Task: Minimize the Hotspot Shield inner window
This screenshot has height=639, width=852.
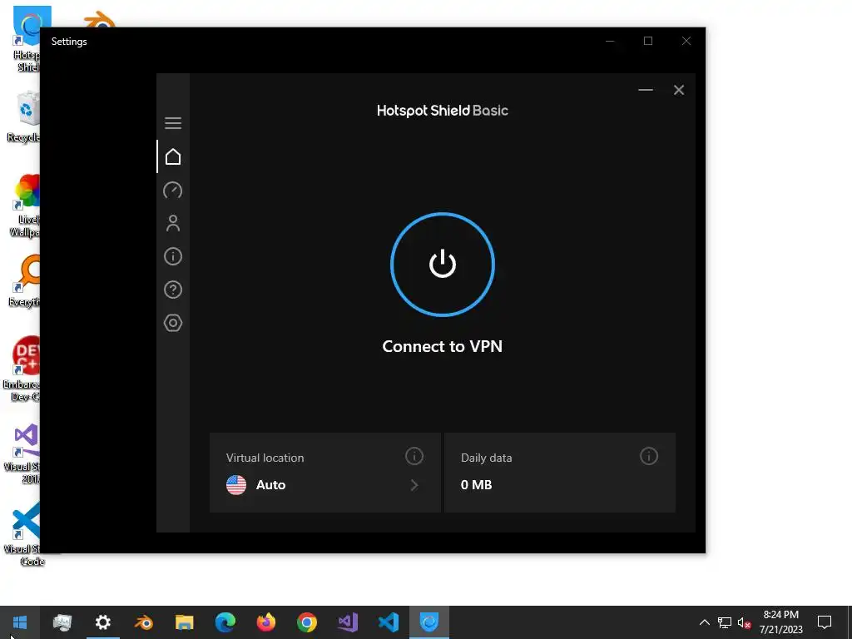Action: click(646, 90)
